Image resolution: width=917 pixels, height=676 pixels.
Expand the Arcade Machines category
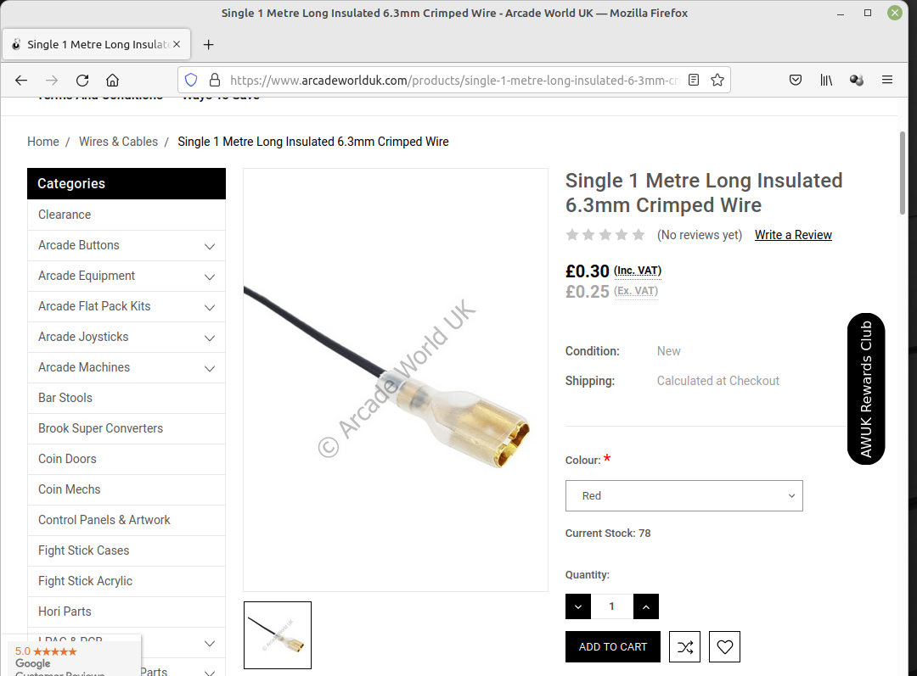210,368
